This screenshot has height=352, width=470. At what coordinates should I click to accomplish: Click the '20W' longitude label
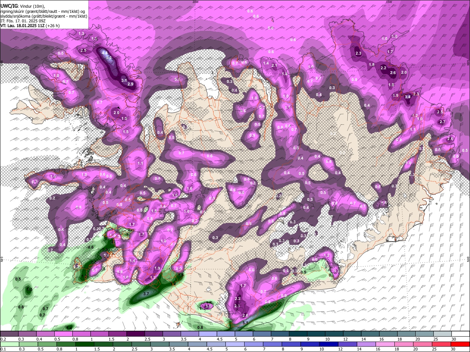[x=195, y=2]
